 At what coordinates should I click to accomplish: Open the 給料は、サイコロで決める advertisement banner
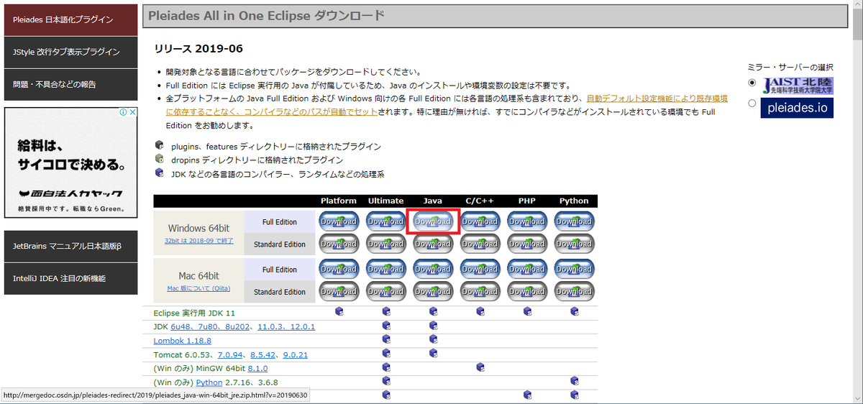(70, 162)
